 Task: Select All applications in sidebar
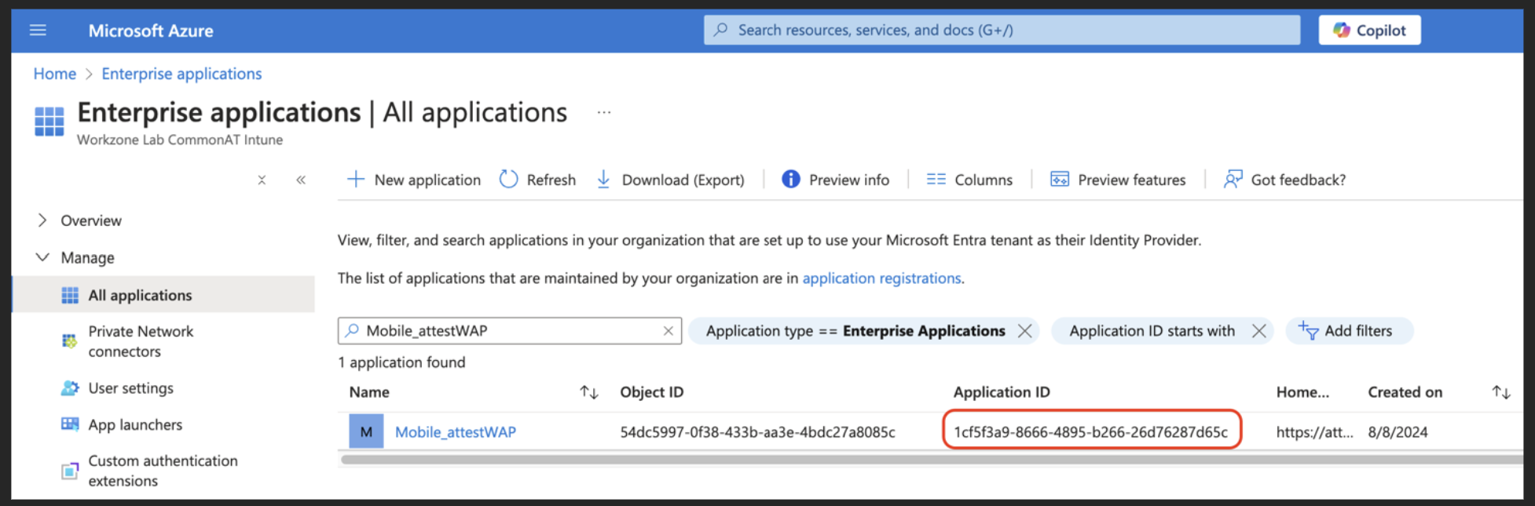coord(140,295)
